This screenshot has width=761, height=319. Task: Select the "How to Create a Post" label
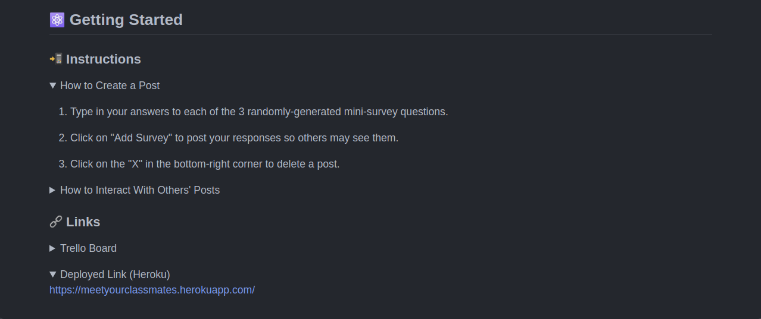click(110, 86)
